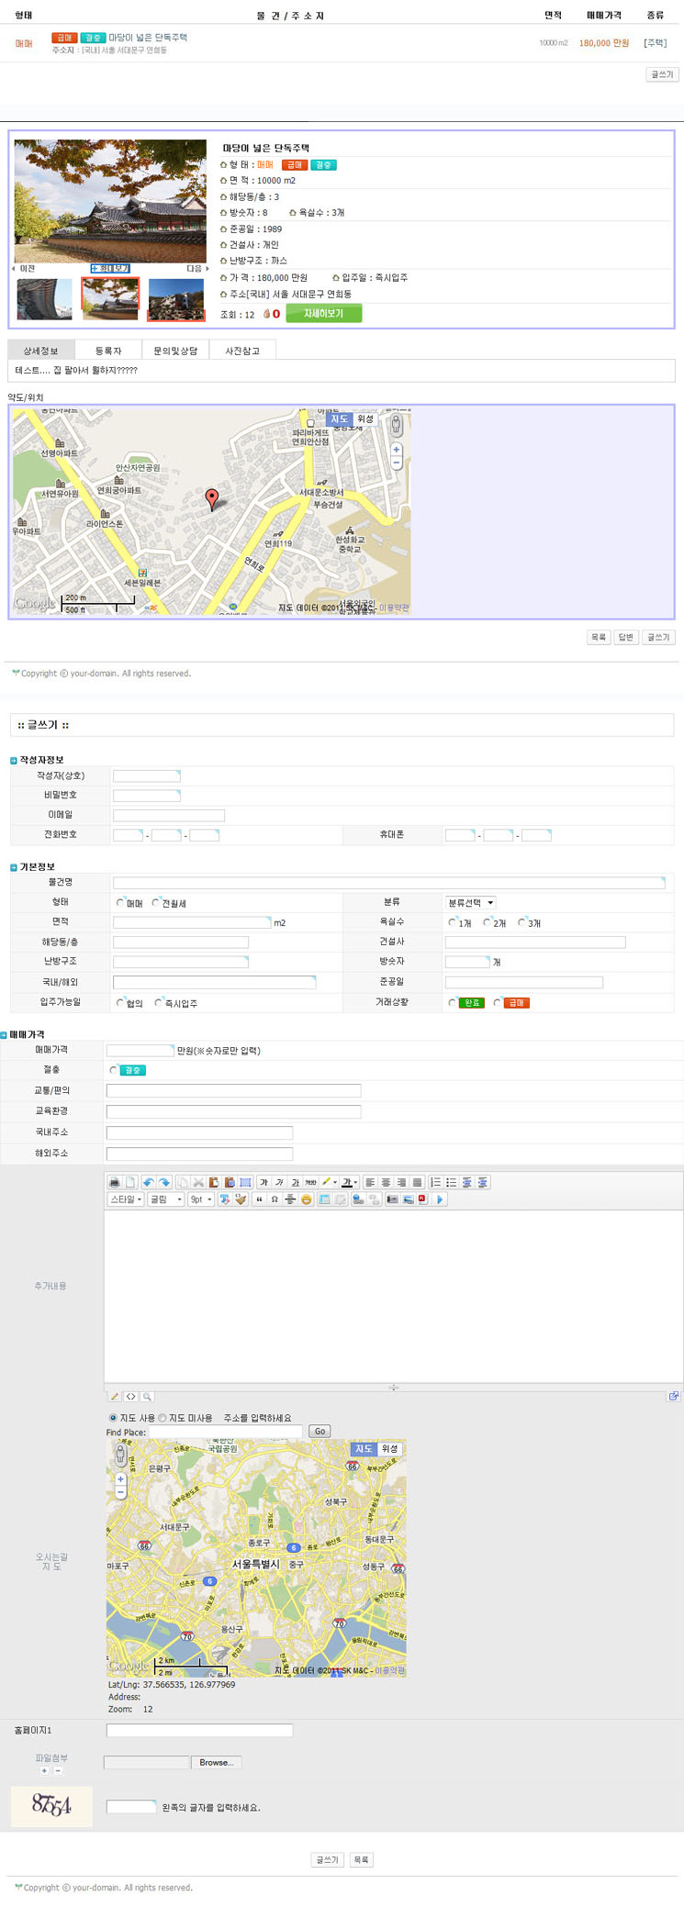Switch editor to HTML source view icon
684x1907 pixels.
click(131, 1397)
